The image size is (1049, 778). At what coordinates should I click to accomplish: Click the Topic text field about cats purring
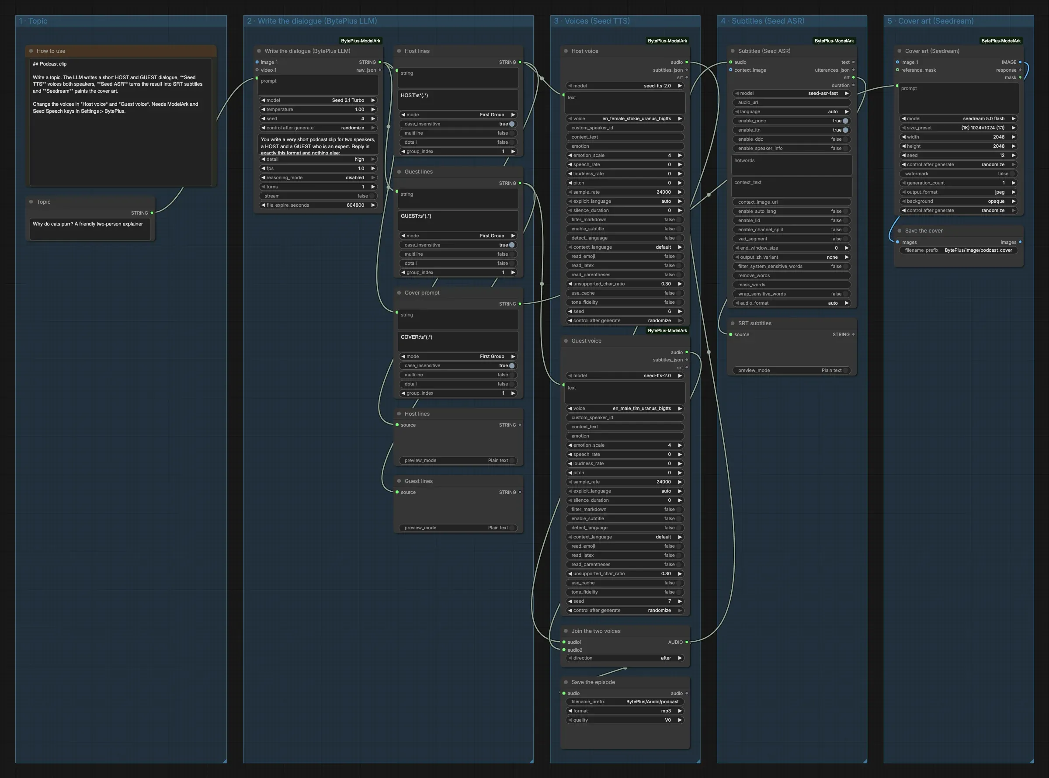click(x=90, y=229)
